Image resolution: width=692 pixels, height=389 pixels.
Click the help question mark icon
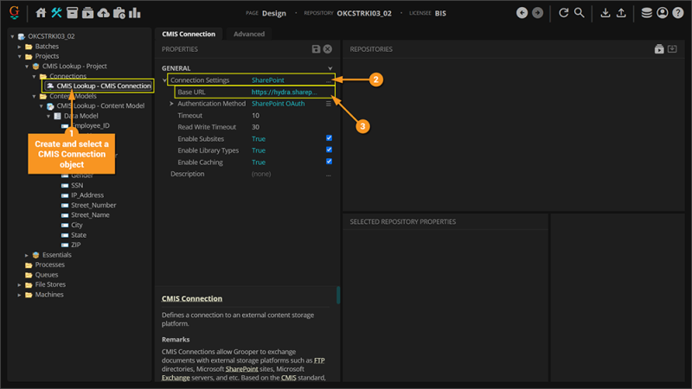tap(677, 13)
